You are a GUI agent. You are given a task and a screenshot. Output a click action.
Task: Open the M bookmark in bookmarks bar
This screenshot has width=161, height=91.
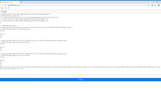(x=6, y=8)
